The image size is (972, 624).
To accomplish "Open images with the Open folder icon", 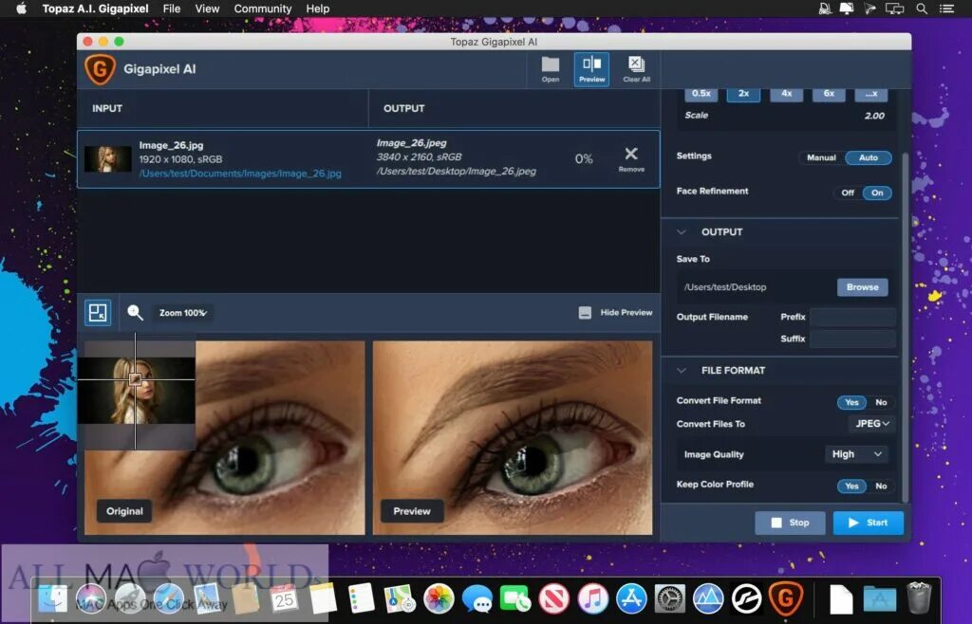I will [550, 68].
